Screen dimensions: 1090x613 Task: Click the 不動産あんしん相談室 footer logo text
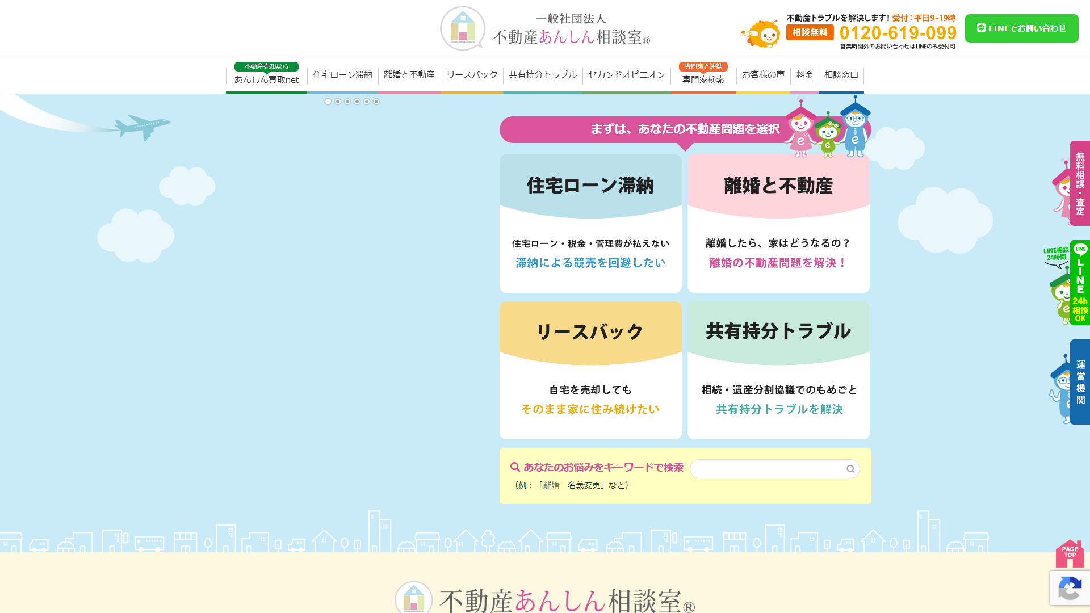pyautogui.click(x=567, y=601)
